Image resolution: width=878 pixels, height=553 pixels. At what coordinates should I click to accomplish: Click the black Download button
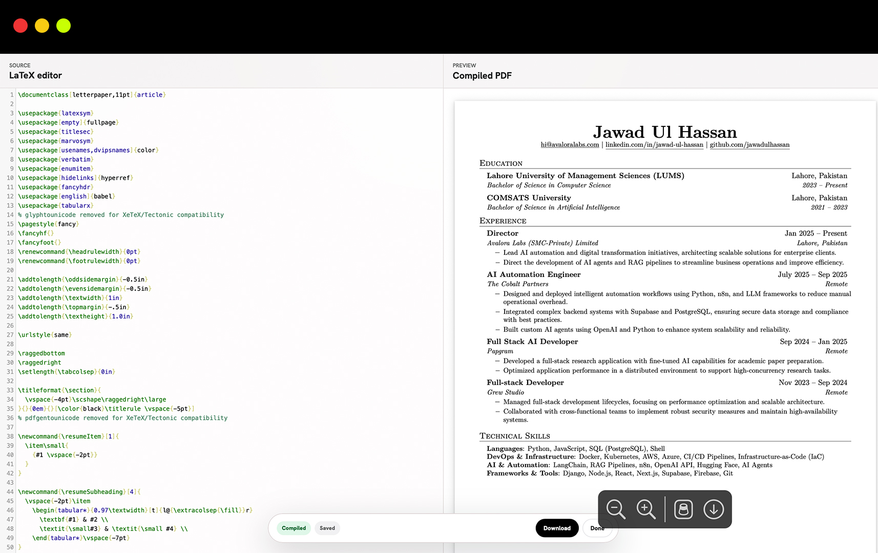(x=557, y=528)
